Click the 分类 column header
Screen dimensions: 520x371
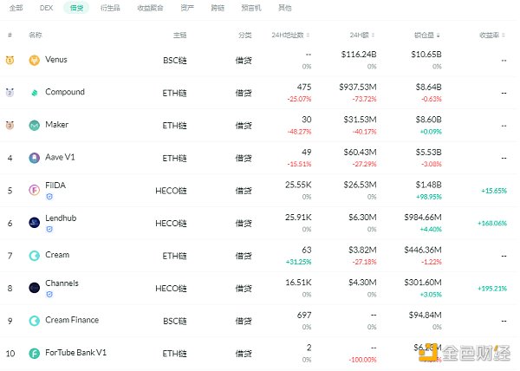click(x=245, y=36)
